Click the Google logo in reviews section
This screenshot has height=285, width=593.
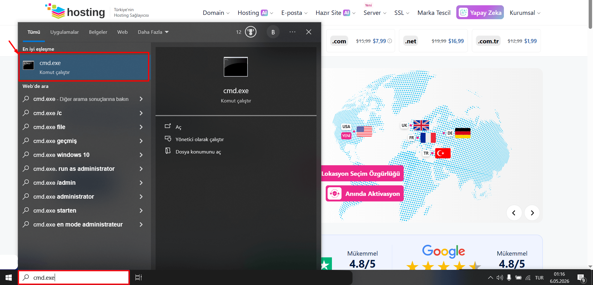[x=444, y=251]
